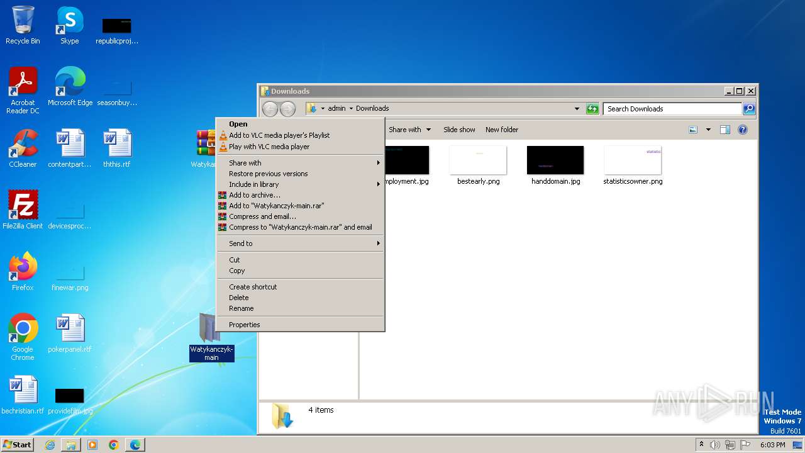Open the Start menu
The width and height of the screenshot is (805, 453).
tap(18, 445)
